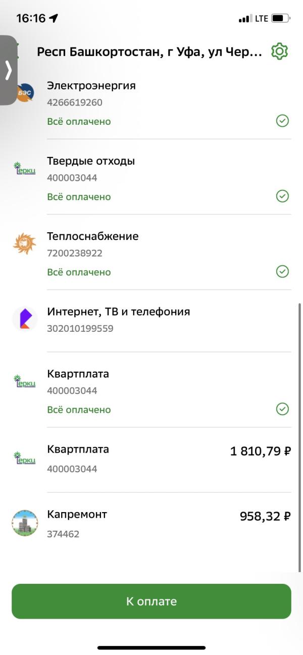Tap the green К оплате button
The image size is (303, 655).
coord(151,601)
